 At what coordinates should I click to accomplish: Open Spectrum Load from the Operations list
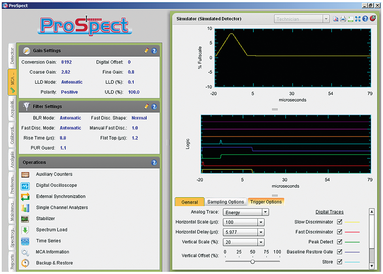(54, 230)
